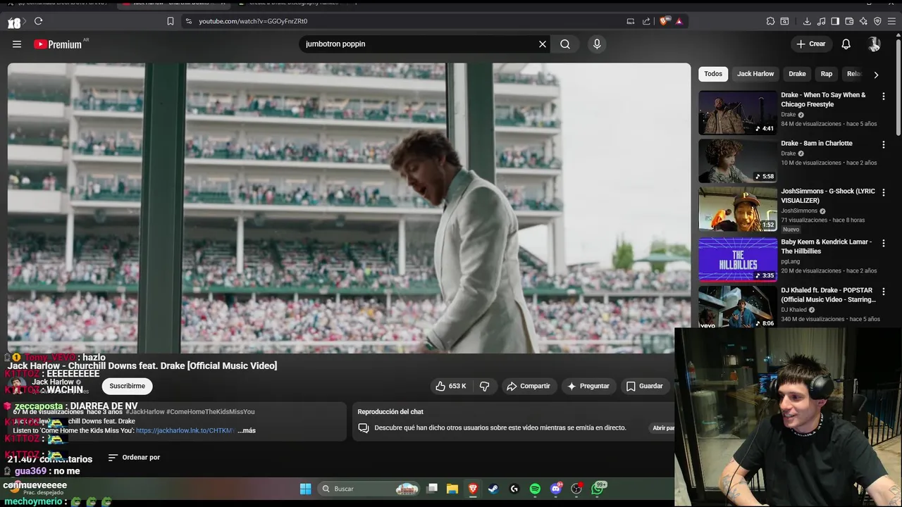This screenshot has height=507, width=902.
Task: Show more filter chips with the arrow
Action: 876,75
